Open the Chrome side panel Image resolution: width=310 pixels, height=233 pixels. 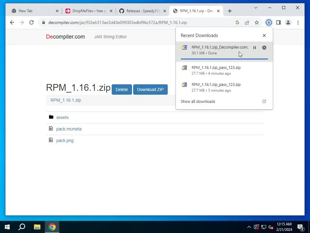(279, 22)
